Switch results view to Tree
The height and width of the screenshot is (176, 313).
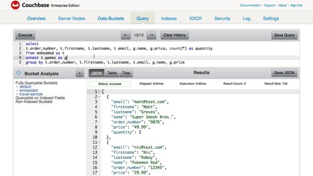click(x=126, y=73)
